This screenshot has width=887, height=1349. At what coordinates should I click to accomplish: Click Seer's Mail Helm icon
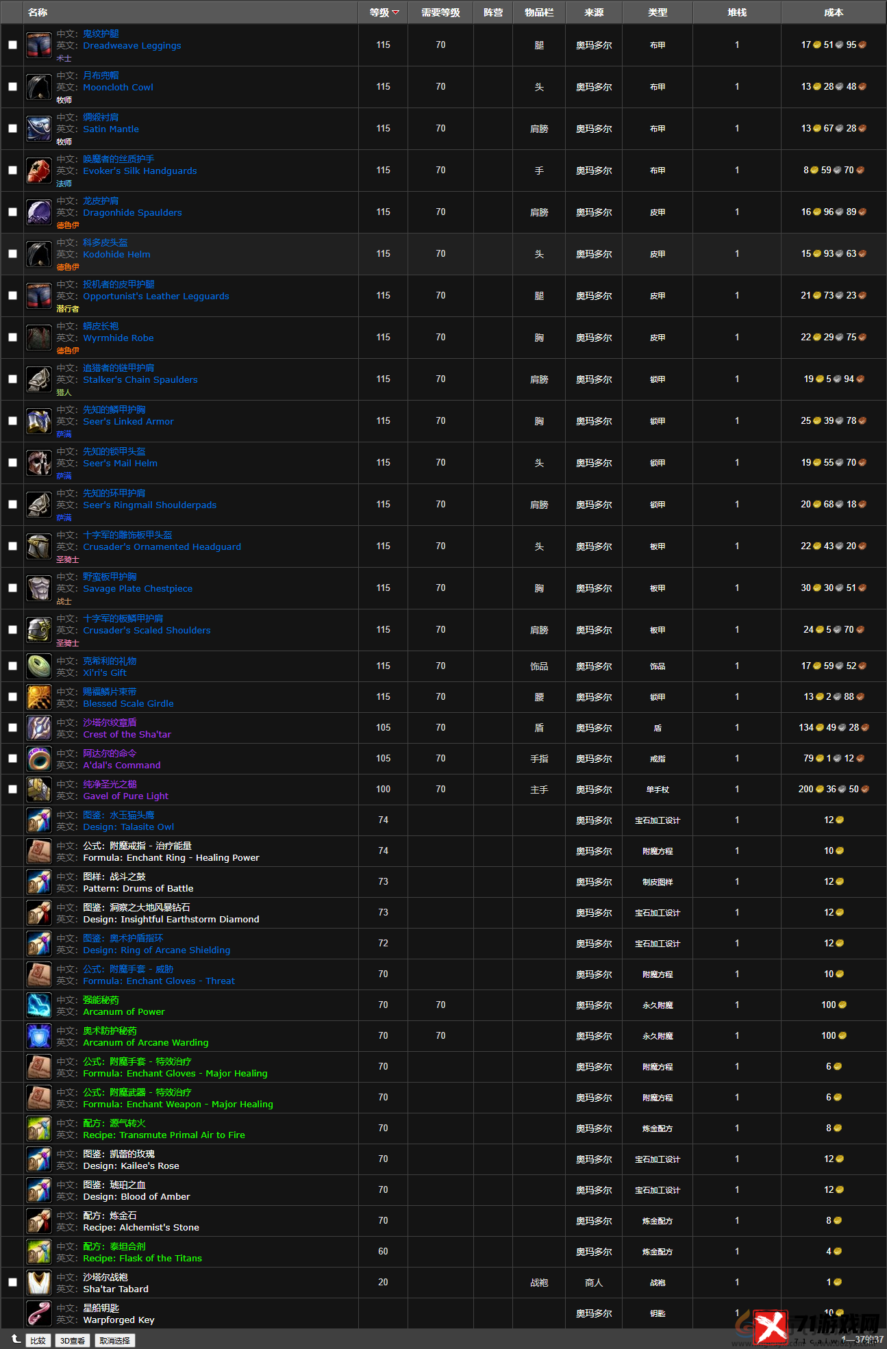[39, 463]
